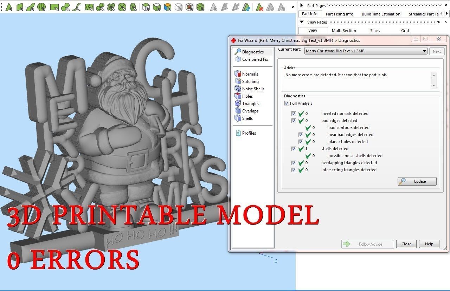The height and width of the screenshot is (291, 450).
Task: Click the Help button
Action: tap(429, 244)
